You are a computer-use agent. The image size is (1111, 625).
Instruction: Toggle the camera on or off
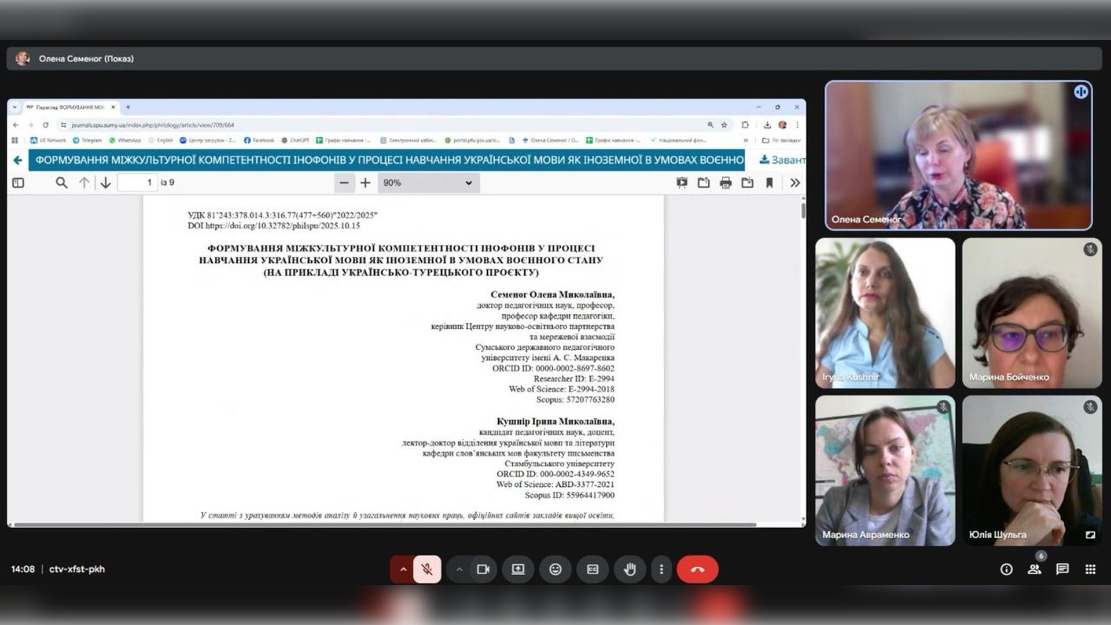483,569
